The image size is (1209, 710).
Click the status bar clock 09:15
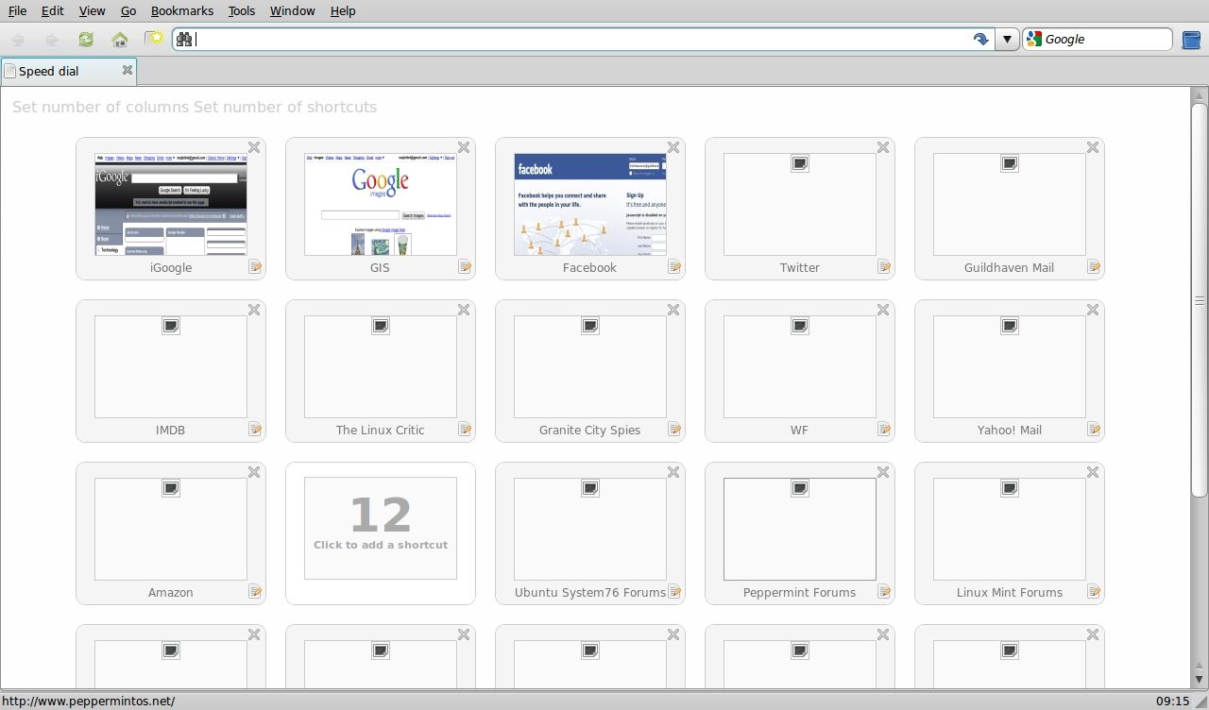tap(1172, 701)
